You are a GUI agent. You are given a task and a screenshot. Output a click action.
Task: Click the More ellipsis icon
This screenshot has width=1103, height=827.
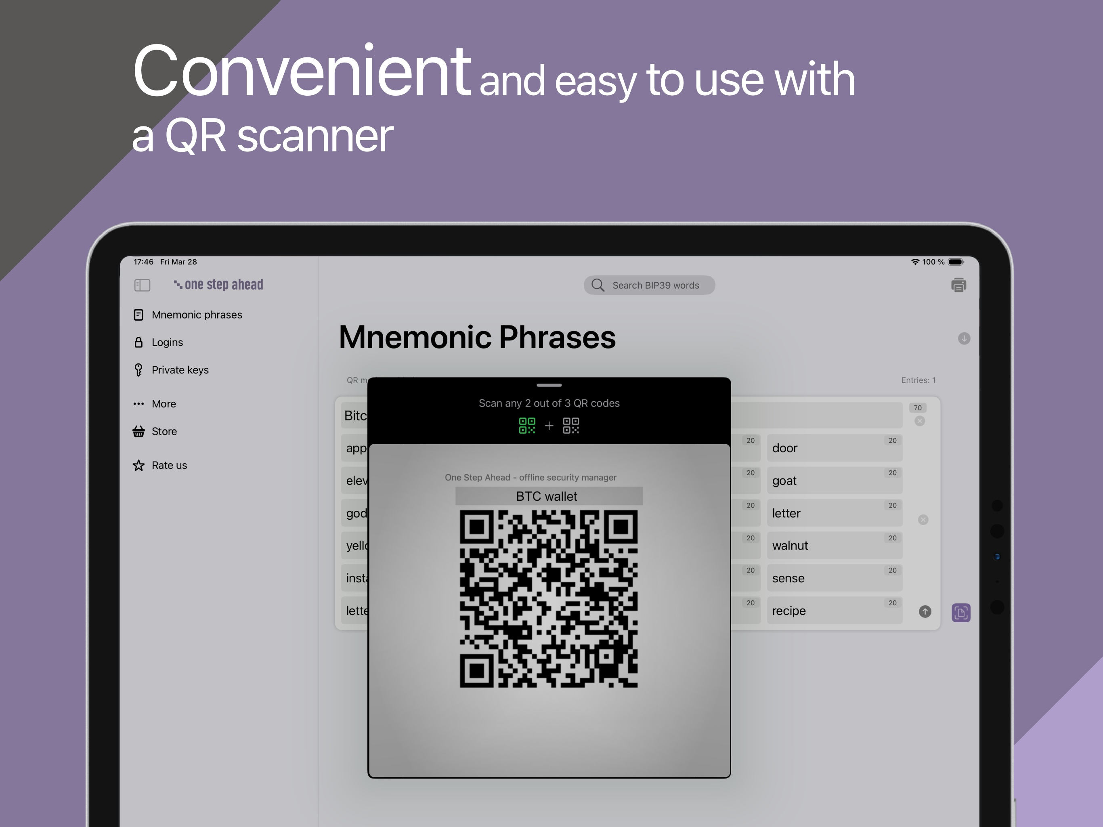tap(138, 403)
